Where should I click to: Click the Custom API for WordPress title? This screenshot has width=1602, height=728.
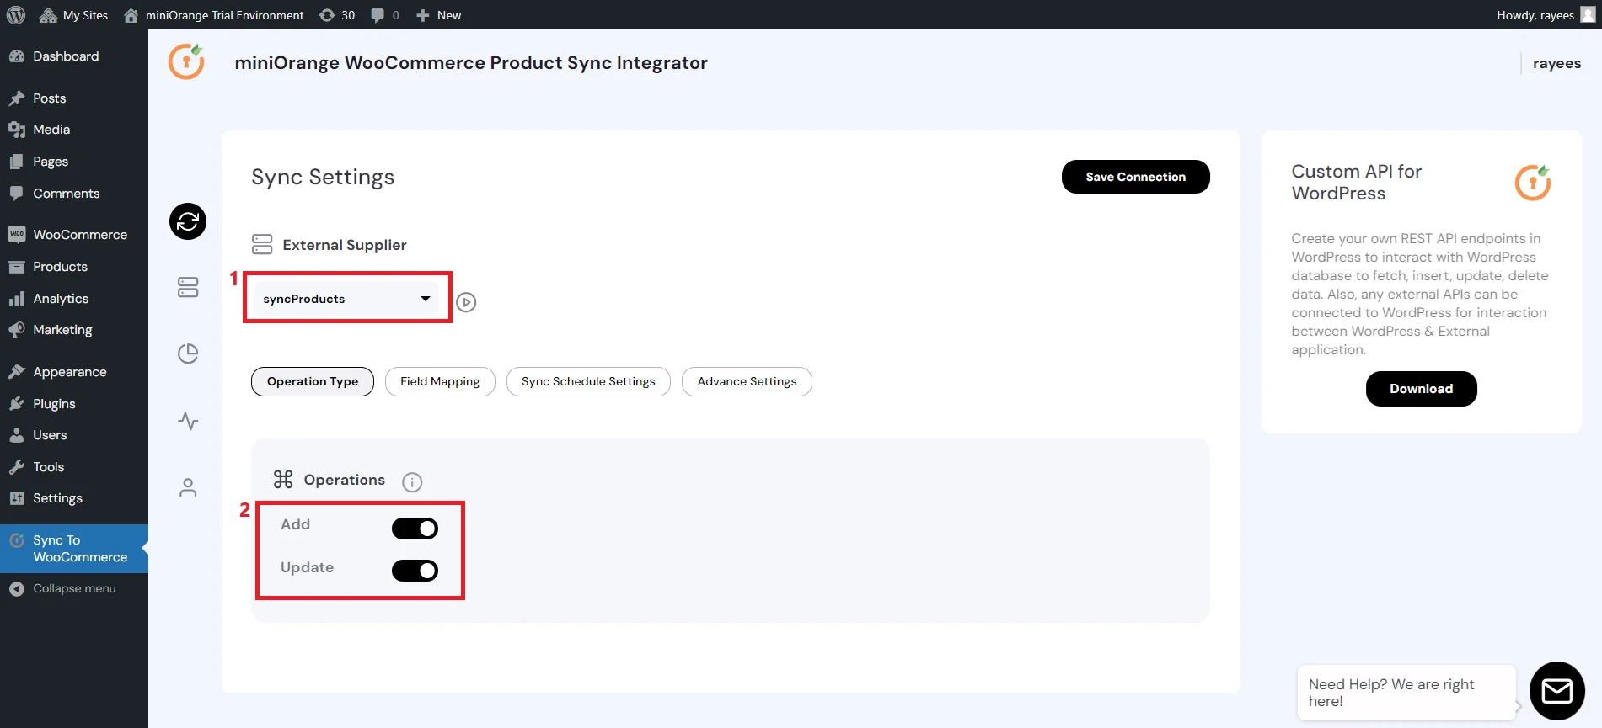point(1356,182)
